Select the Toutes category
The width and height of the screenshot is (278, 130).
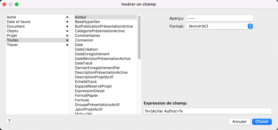[13, 40]
